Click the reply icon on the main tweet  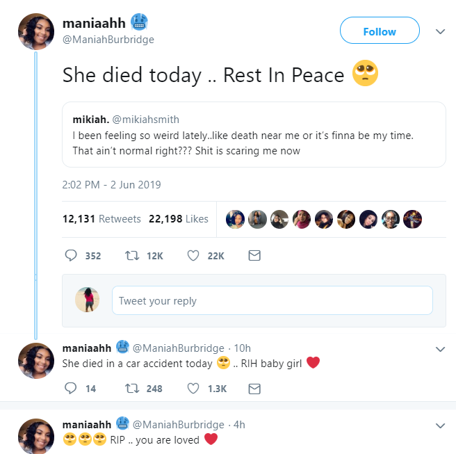click(x=70, y=256)
